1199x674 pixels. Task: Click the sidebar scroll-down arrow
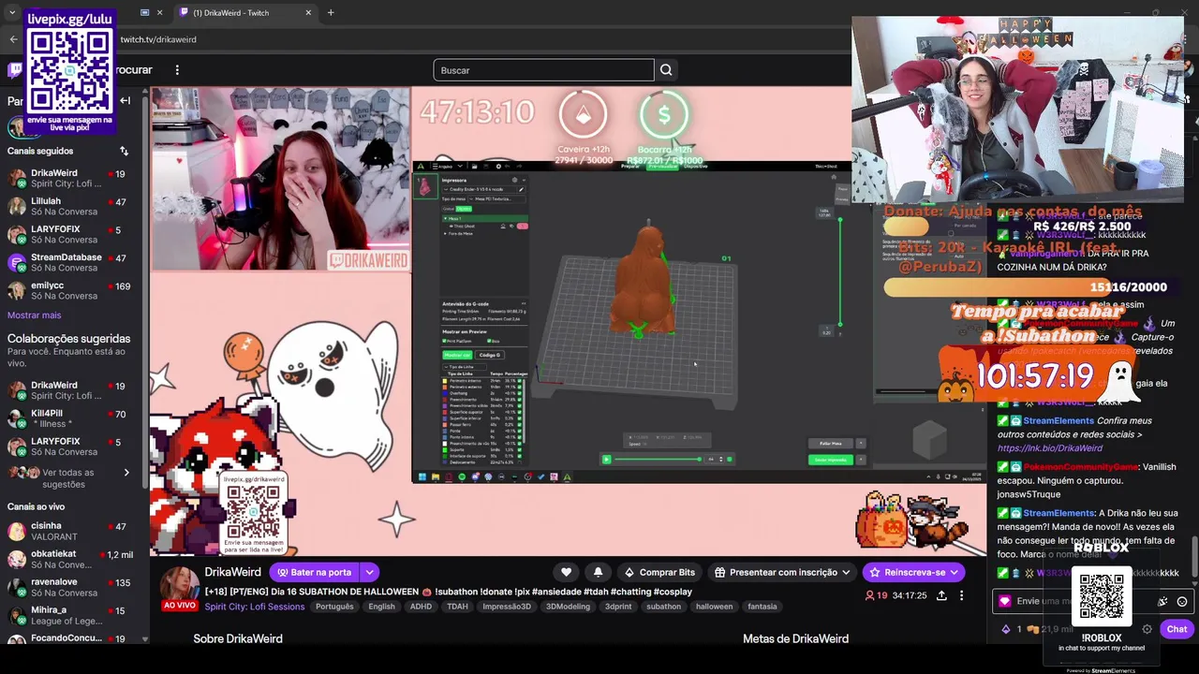(144, 639)
